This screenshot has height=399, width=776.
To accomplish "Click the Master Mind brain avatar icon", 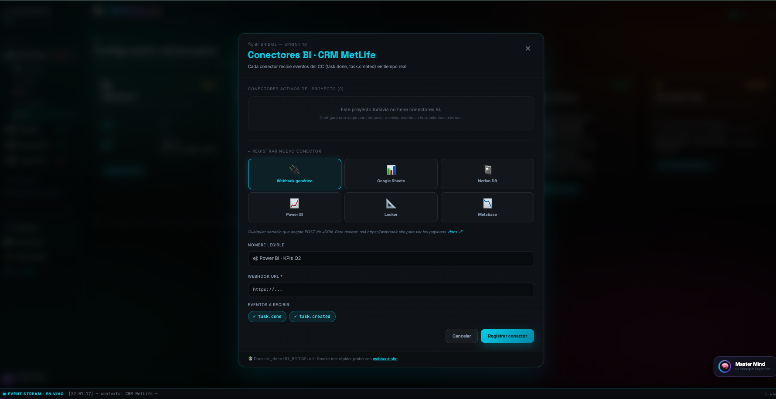I will (725, 366).
